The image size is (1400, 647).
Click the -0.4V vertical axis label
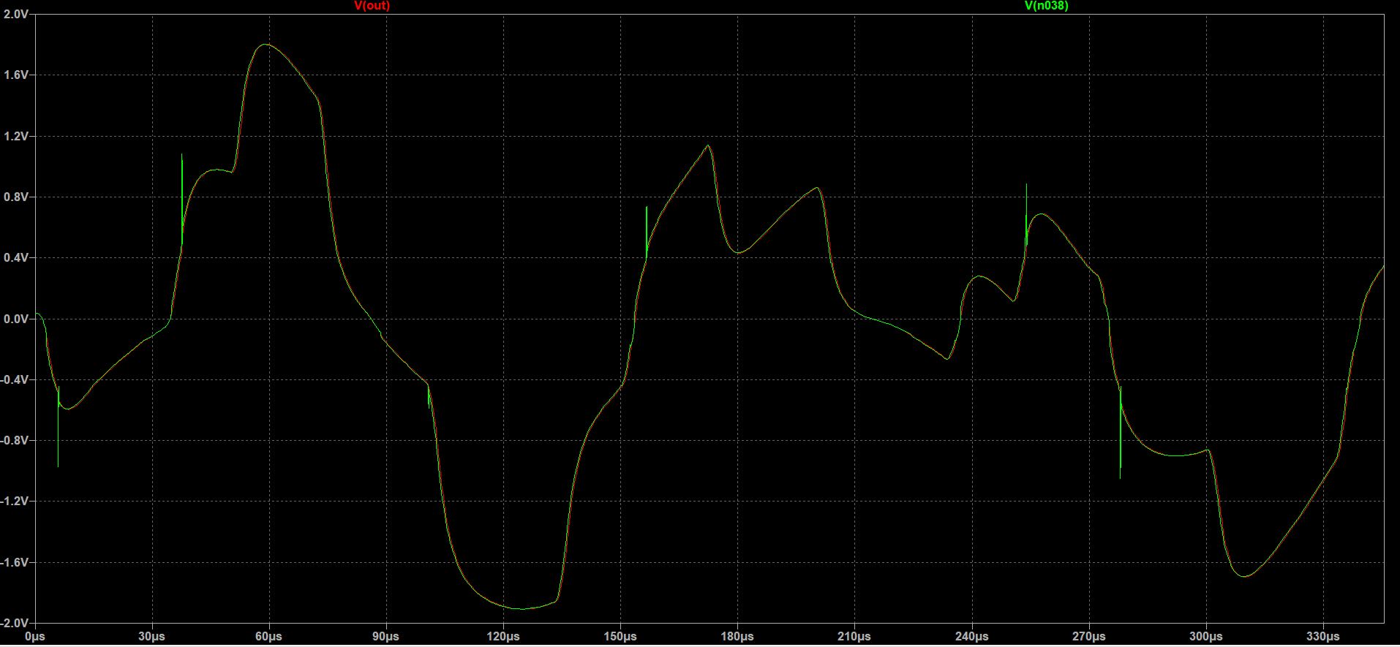(15, 380)
